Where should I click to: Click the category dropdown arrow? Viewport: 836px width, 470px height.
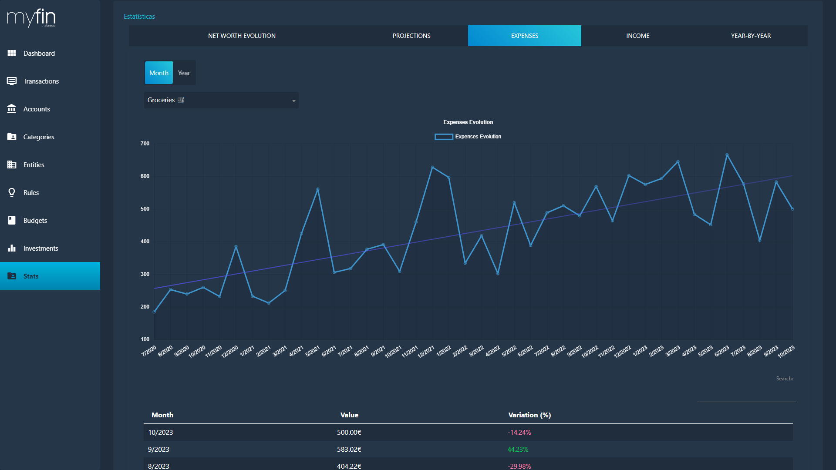point(294,101)
